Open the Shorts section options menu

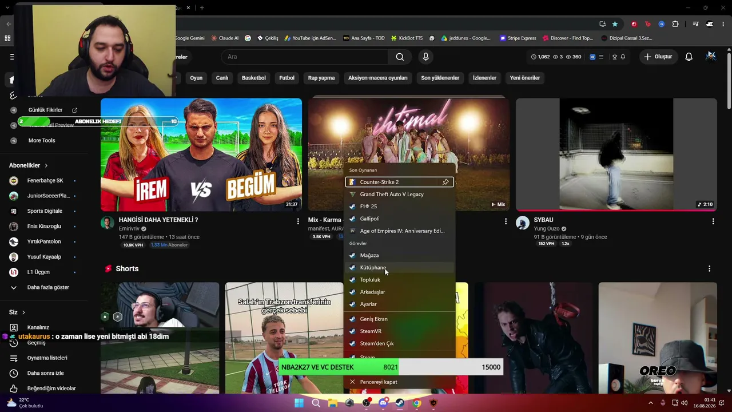pos(709,268)
